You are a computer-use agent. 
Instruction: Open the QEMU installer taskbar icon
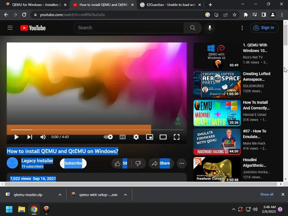coord(46,209)
